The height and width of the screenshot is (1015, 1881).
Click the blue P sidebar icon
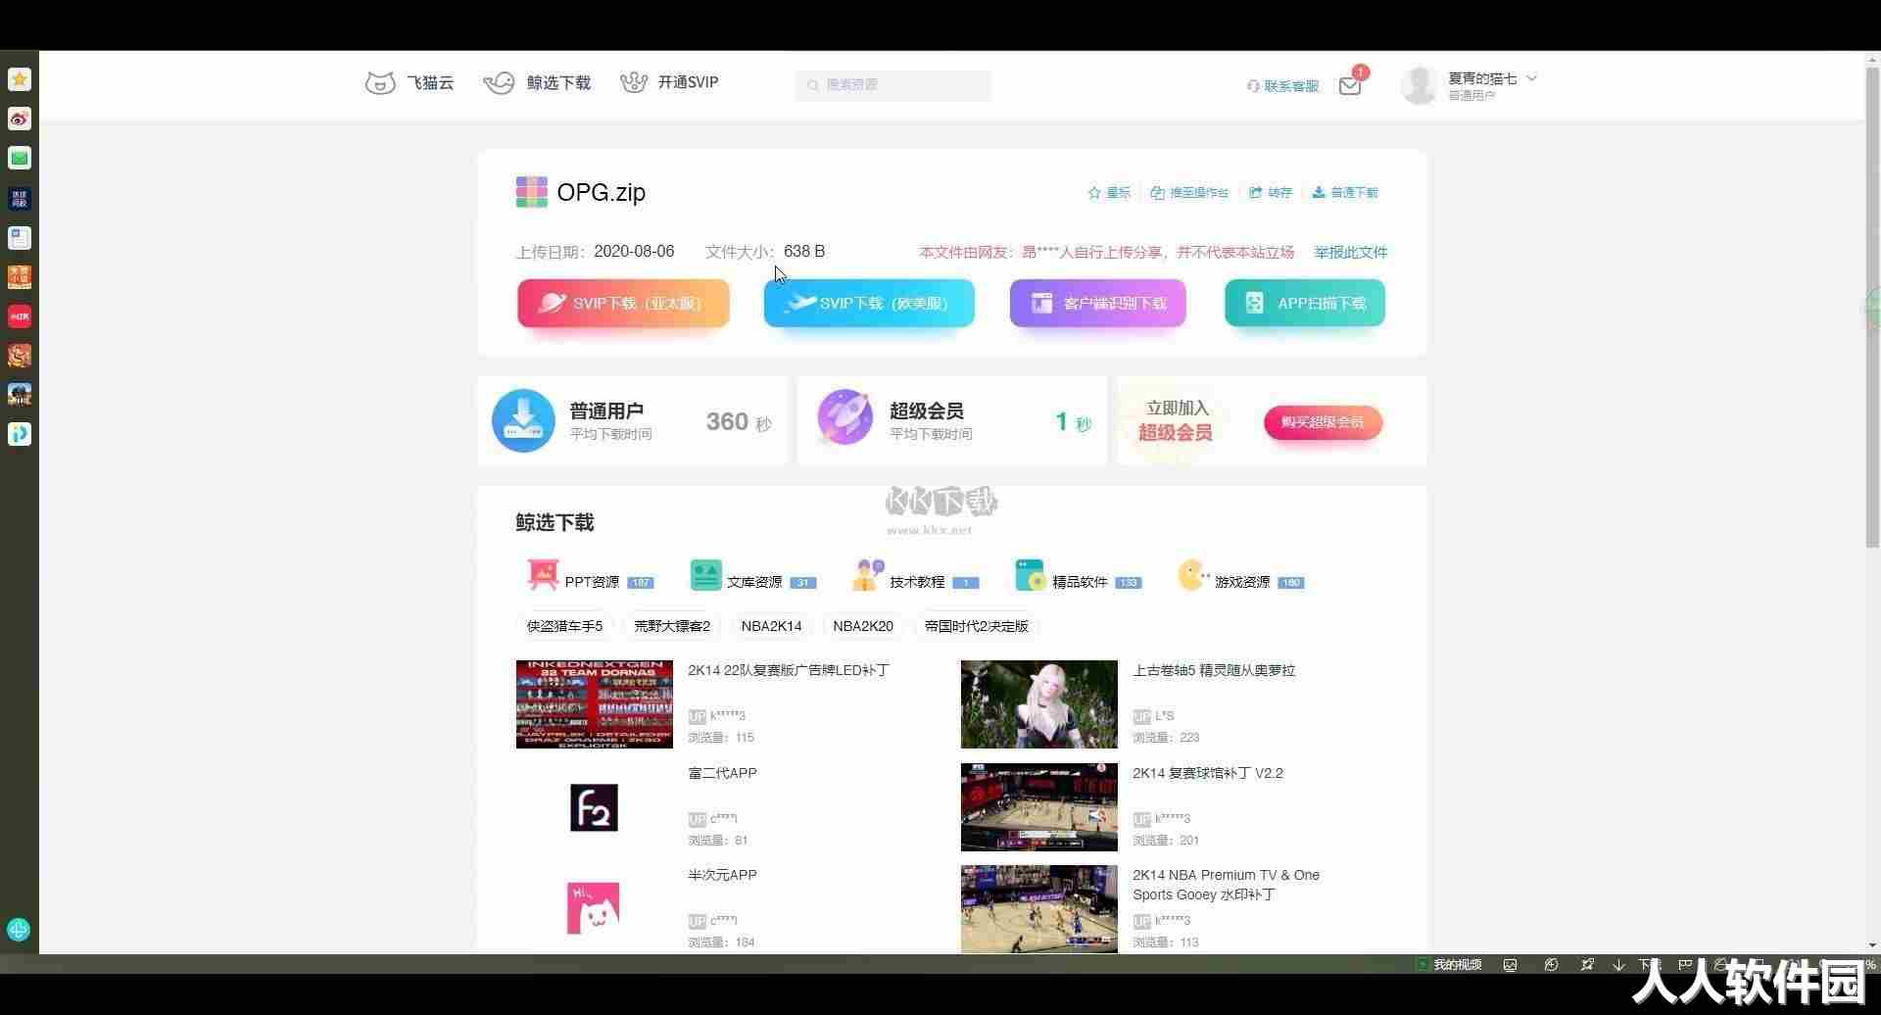tap(20, 434)
